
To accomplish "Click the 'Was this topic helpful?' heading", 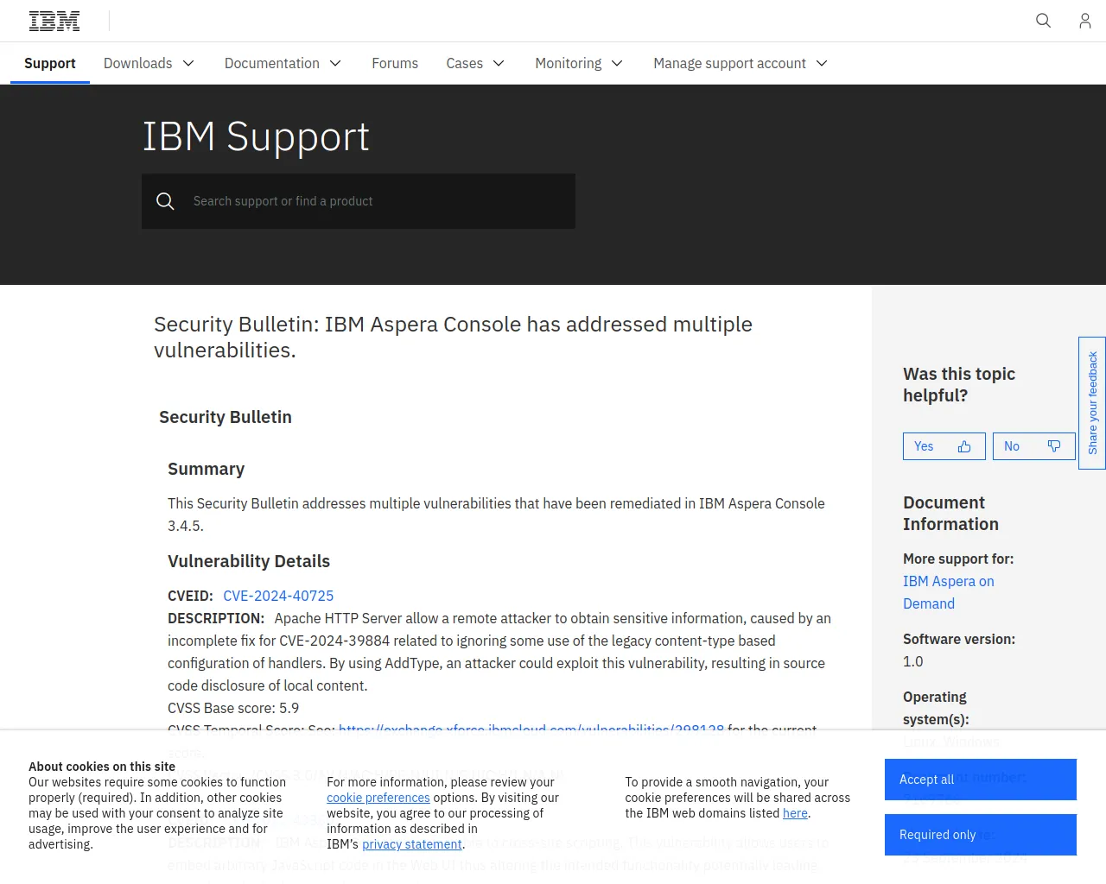I will coord(959,384).
